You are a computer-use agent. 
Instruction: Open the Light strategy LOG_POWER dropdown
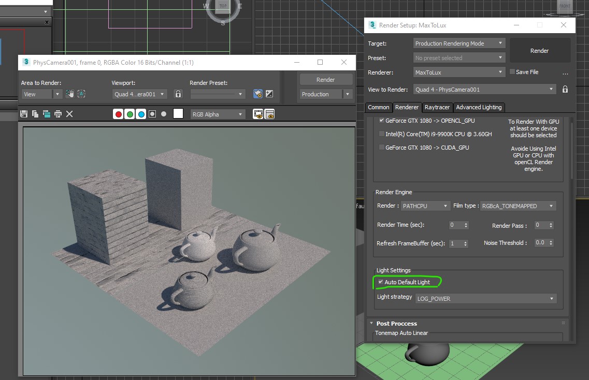click(486, 299)
